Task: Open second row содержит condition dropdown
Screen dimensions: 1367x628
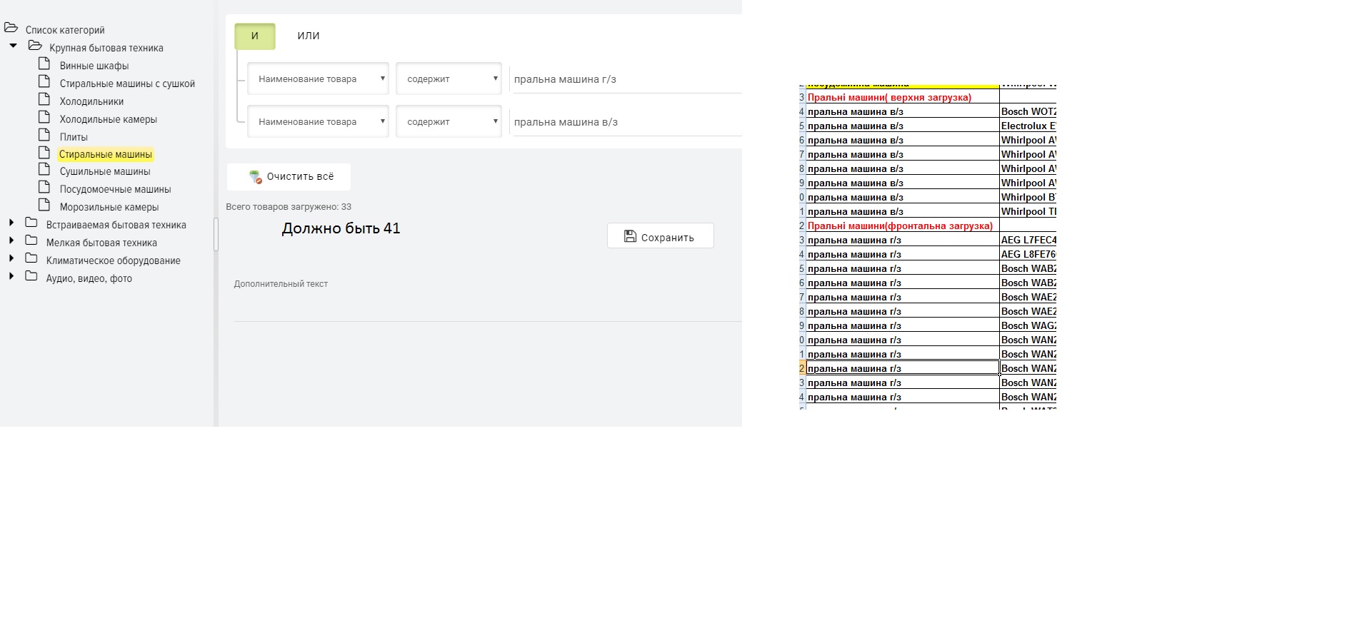Action: [449, 122]
